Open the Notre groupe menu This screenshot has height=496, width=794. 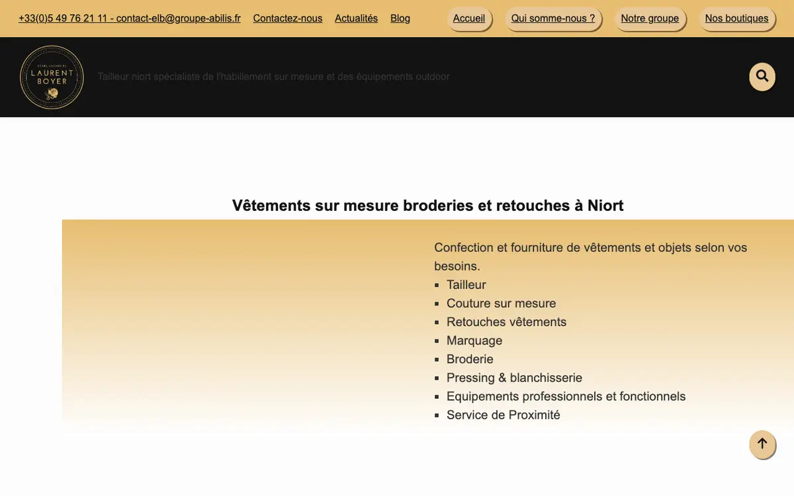pyautogui.click(x=650, y=19)
